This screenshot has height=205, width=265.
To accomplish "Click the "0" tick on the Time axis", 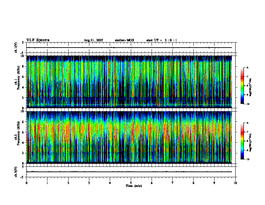I will coord(26,183).
